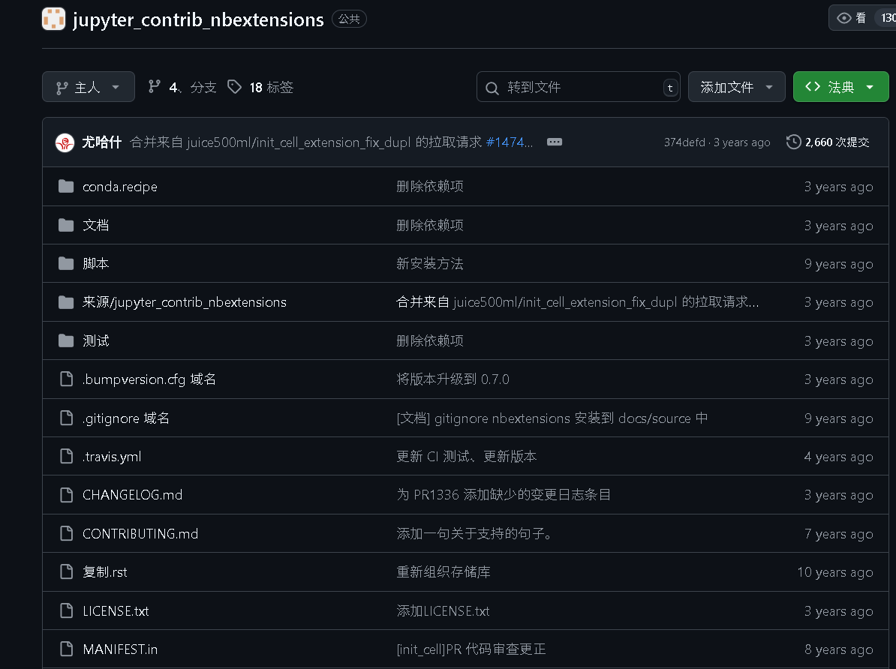The height and width of the screenshot is (669, 896).
Task: Click commit message 重新组织存储库
Action: tap(443, 572)
